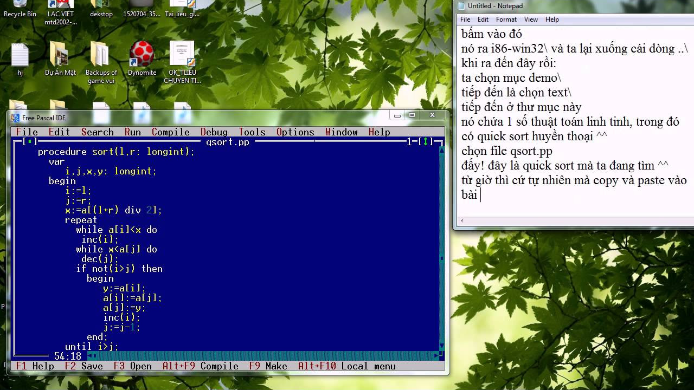Open Notepad's View menu
Viewport: 694px width, 390px height.
[531, 19]
